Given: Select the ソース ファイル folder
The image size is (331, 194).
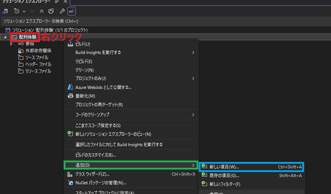Looking at the screenshot, I should point(36,58).
